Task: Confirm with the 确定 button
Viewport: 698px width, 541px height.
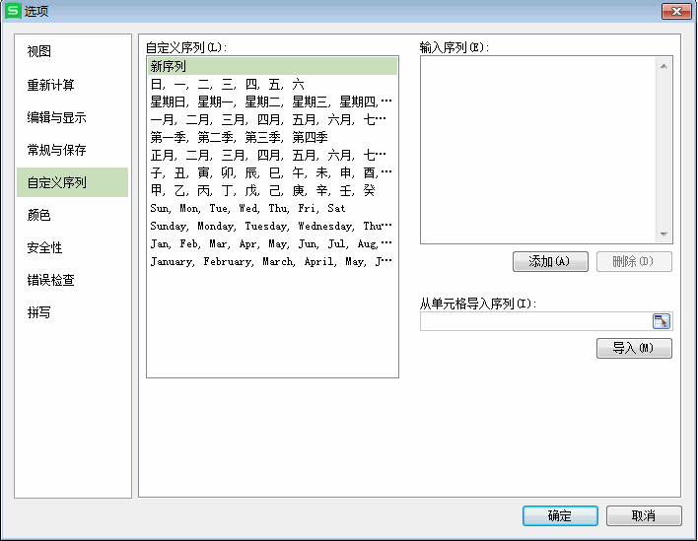Action: coord(560,515)
